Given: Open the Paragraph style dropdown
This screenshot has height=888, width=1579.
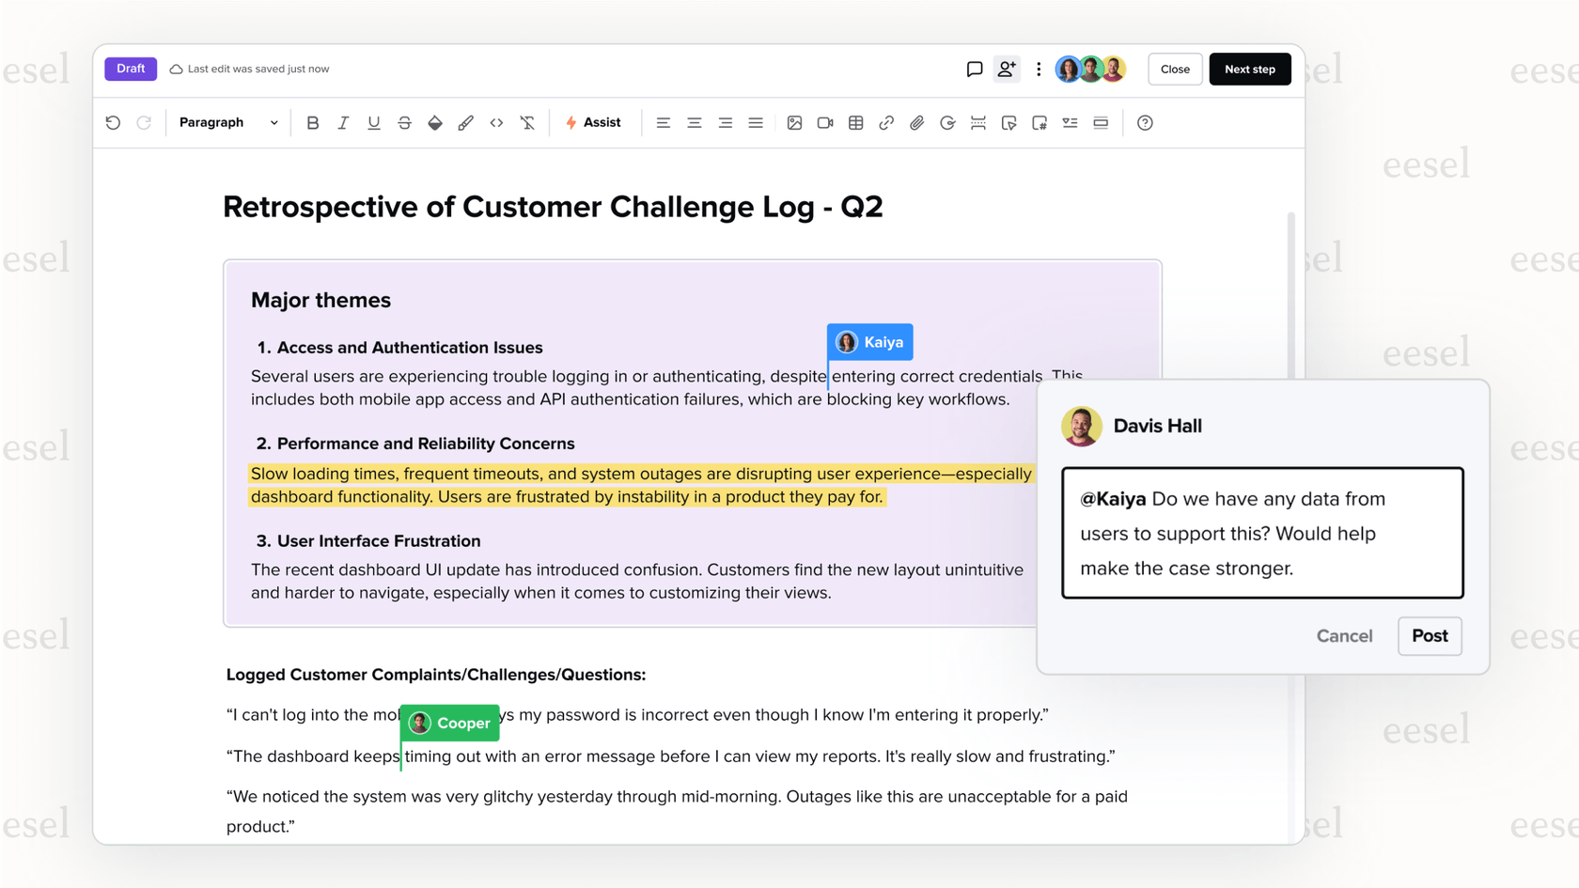Looking at the screenshot, I should pos(227,122).
